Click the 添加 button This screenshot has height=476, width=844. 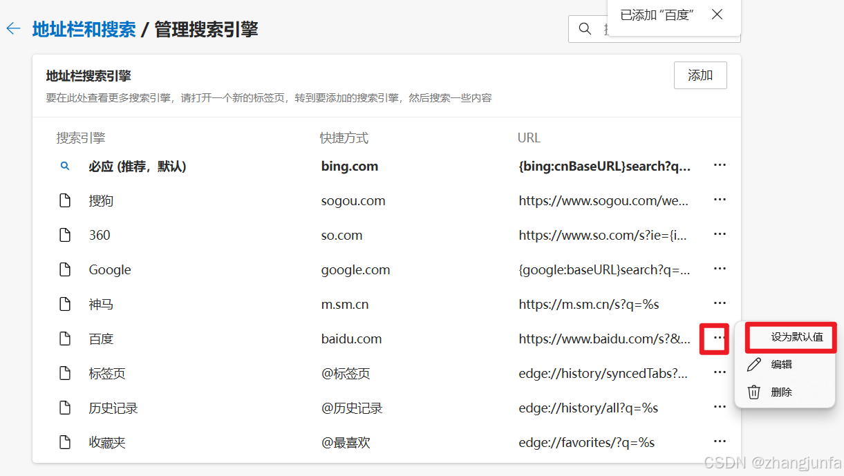click(700, 75)
